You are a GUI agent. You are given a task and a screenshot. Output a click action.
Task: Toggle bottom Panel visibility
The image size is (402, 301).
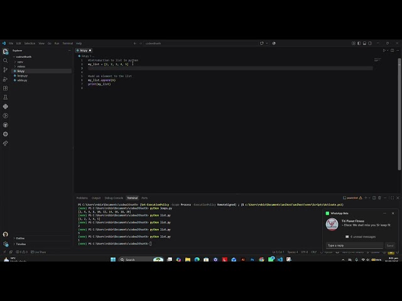coord(364,43)
